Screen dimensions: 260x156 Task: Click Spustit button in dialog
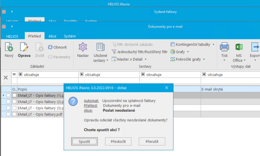click(x=84, y=142)
